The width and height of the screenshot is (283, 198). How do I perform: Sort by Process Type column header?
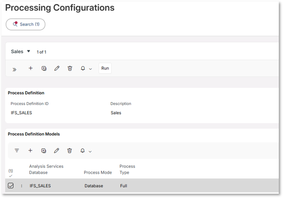tap(127, 170)
